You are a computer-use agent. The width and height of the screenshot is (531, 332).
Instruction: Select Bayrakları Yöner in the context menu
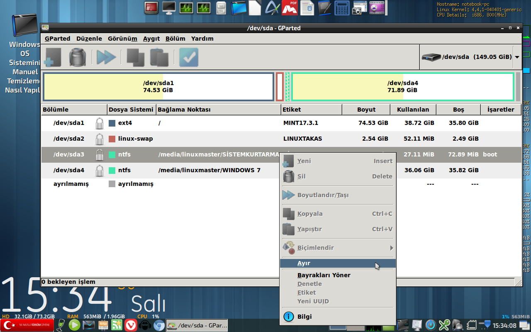[x=338, y=275]
